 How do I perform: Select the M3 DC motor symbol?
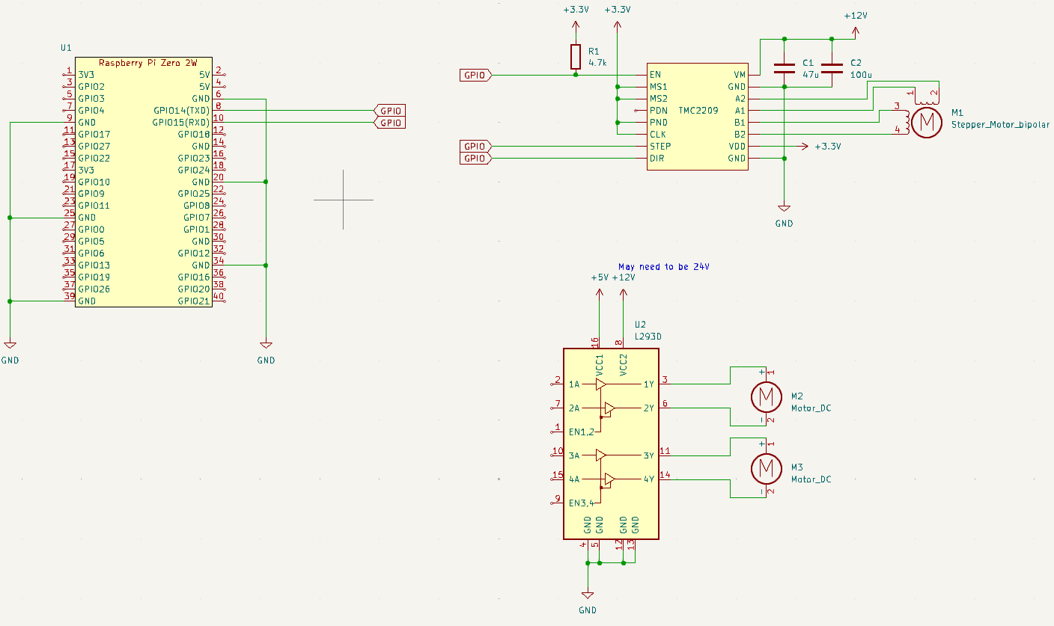765,468
